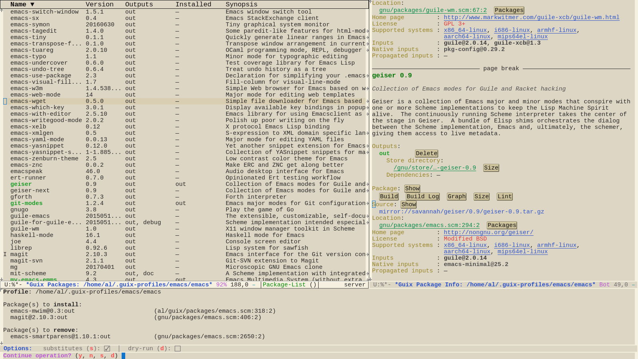
Task: Click Packages button beside guile-wm.scm:67:2
Action: click(509, 10)
